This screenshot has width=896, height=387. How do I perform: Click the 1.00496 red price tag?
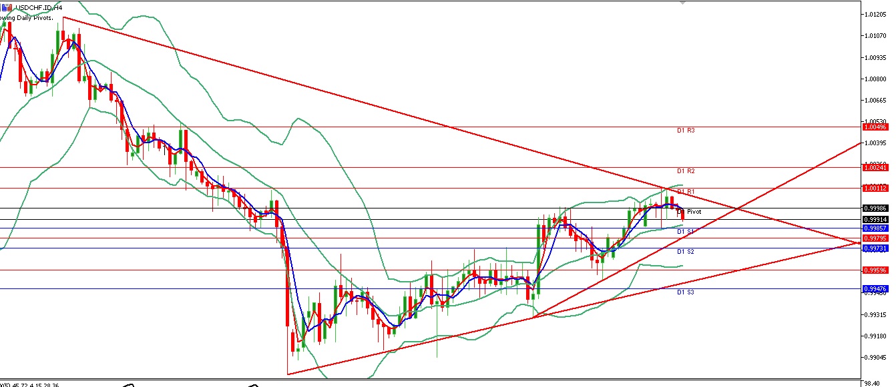tap(874, 127)
